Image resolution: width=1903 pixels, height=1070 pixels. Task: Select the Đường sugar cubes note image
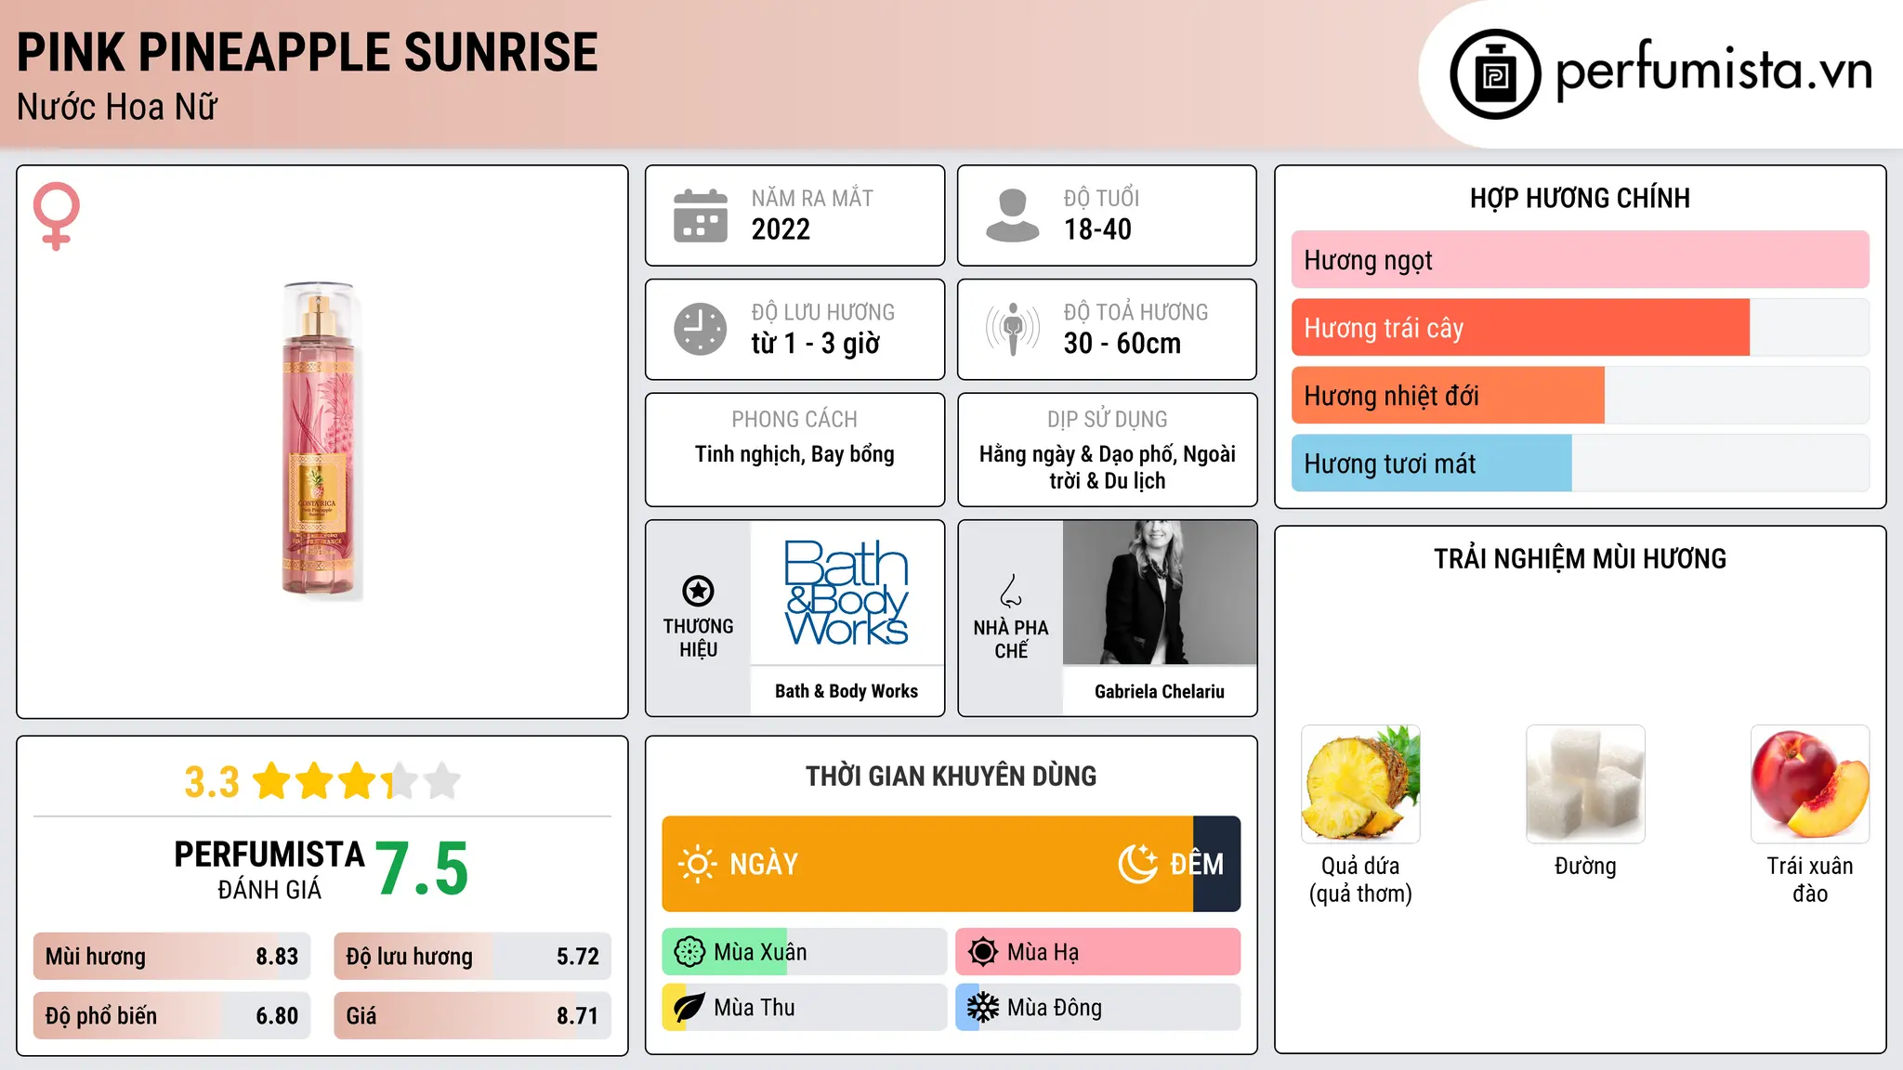pyautogui.click(x=1585, y=784)
